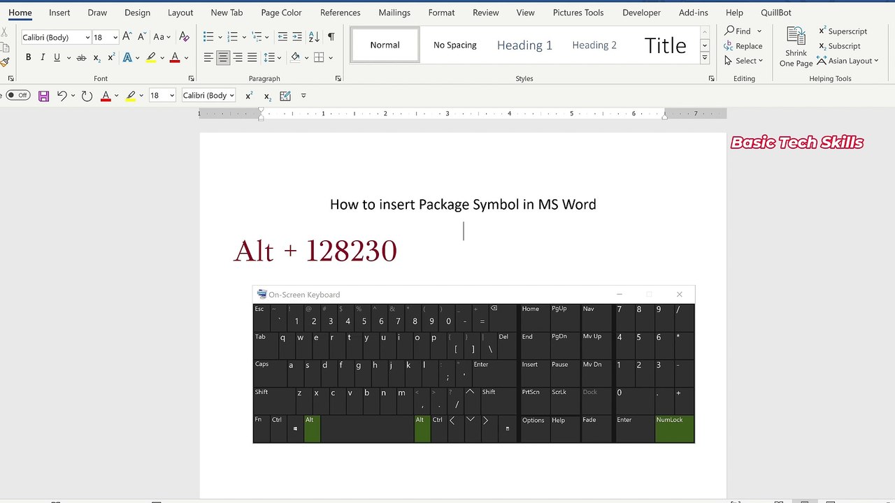Toggle left Alt key on On-Screen Keyboard
895x503 pixels.
312,429
